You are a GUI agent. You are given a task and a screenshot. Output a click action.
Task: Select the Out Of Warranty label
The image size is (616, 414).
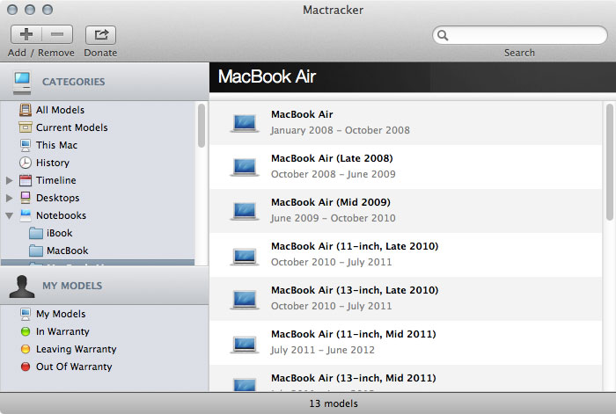pyautogui.click(x=74, y=367)
